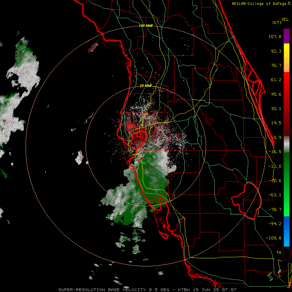Viewport: 292px width, 292px height.
Task: Click the -32.0 legend value
Action: (275, 166)
